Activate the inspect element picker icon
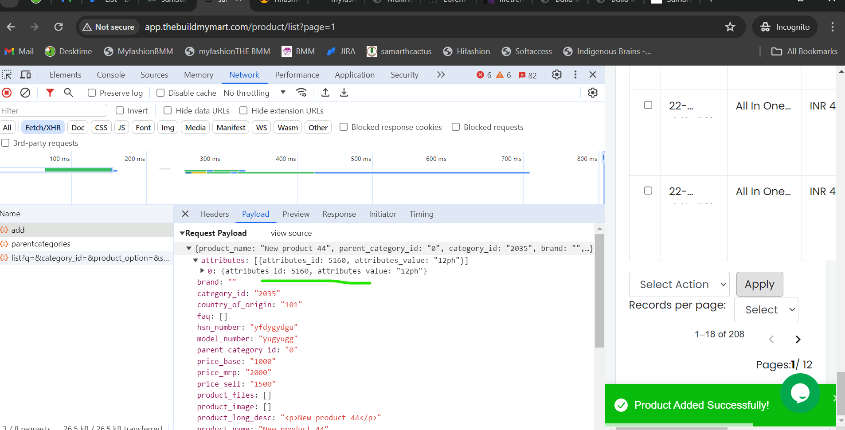This screenshot has height=430, width=845. pyautogui.click(x=7, y=74)
